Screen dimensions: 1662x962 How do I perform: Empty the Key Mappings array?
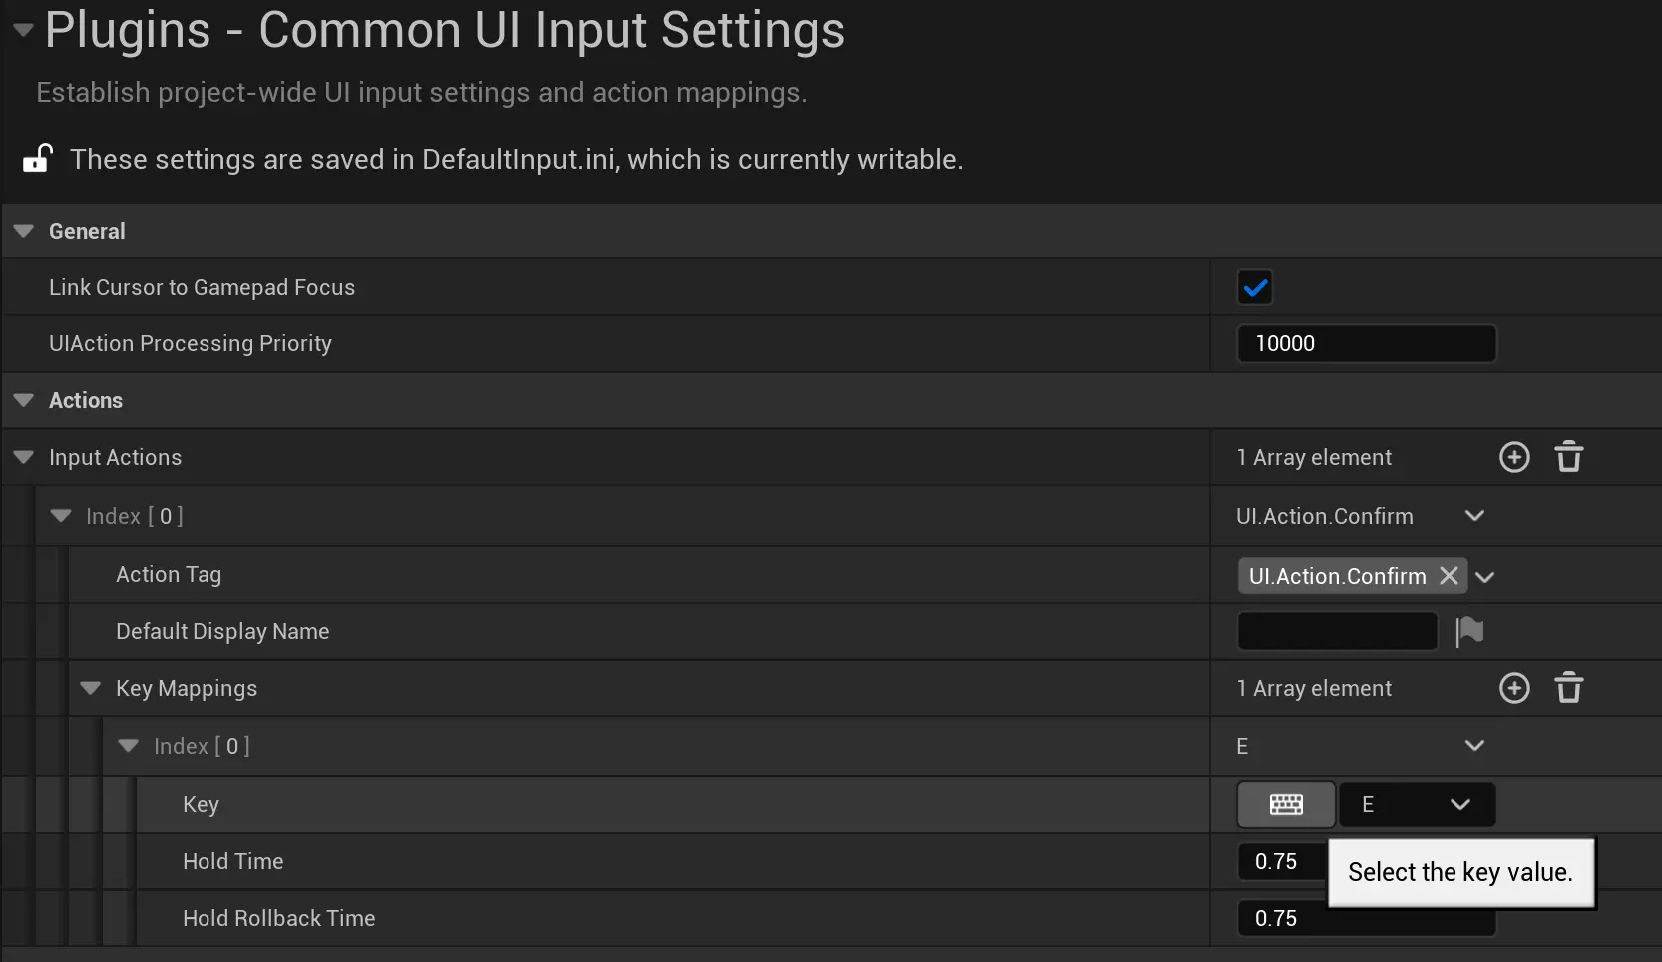pos(1569,688)
